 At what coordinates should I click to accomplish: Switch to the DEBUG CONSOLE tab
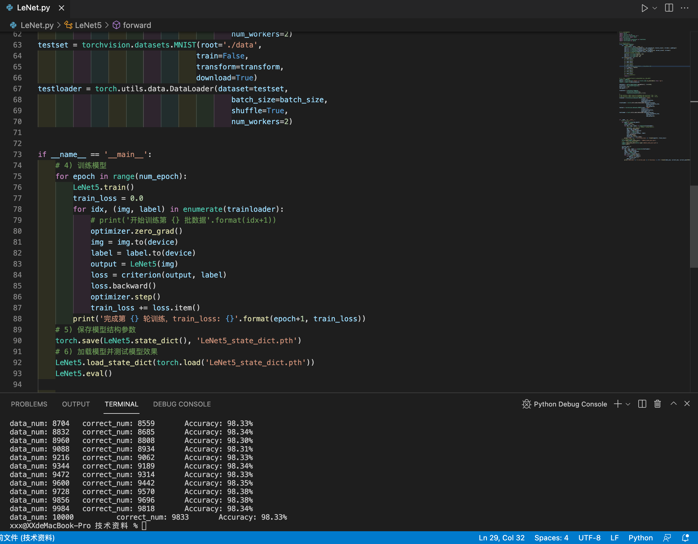click(182, 404)
